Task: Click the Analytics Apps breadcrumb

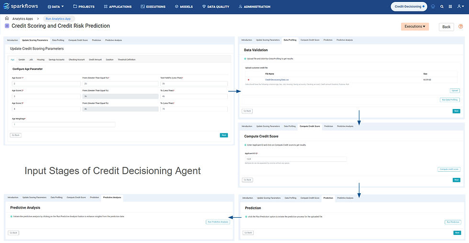Action: point(22,19)
